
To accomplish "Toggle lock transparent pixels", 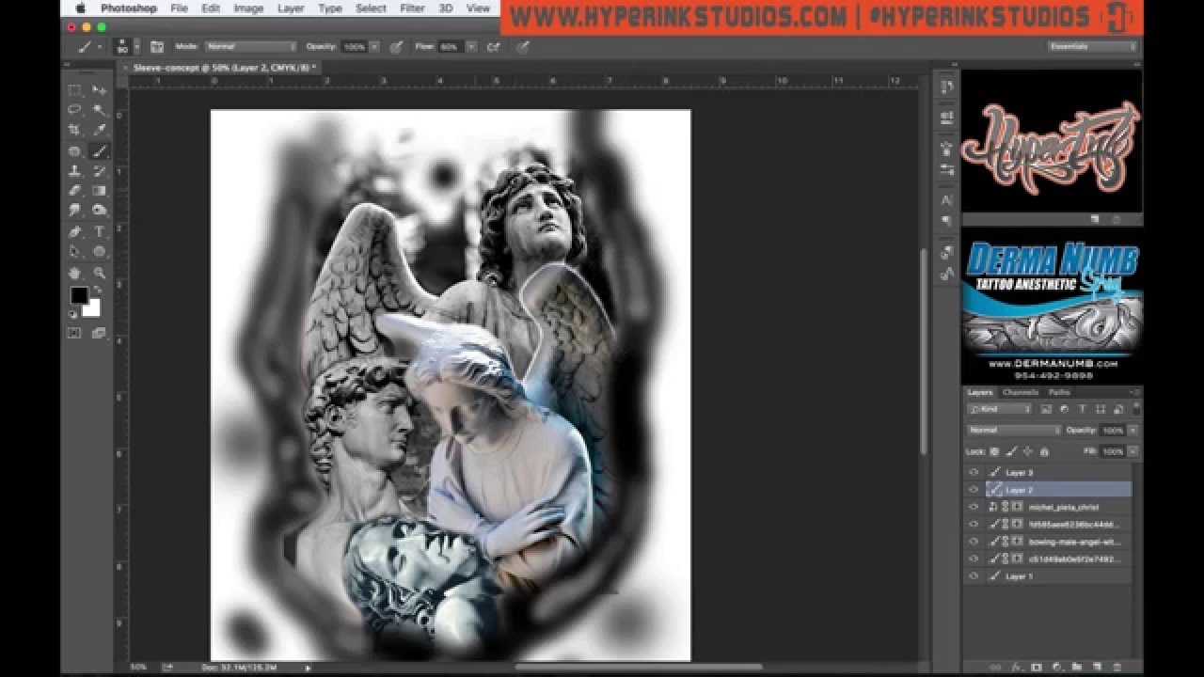I will (x=995, y=451).
